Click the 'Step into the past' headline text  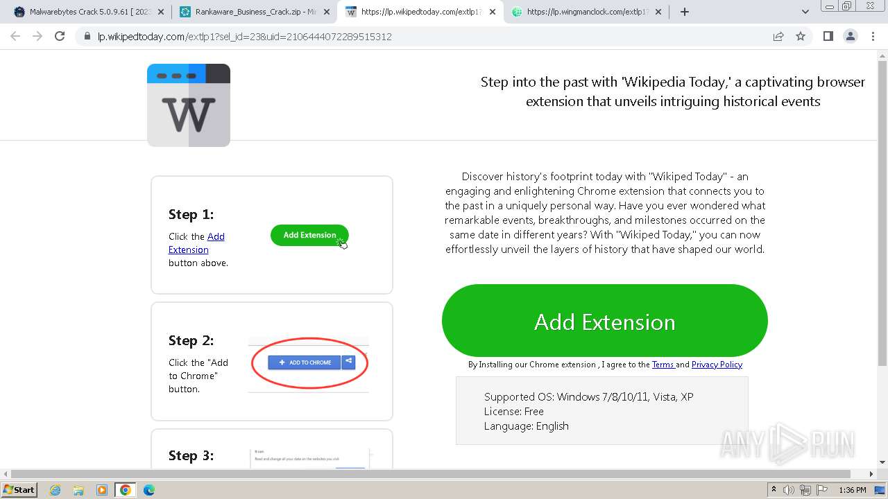pyautogui.click(x=673, y=91)
